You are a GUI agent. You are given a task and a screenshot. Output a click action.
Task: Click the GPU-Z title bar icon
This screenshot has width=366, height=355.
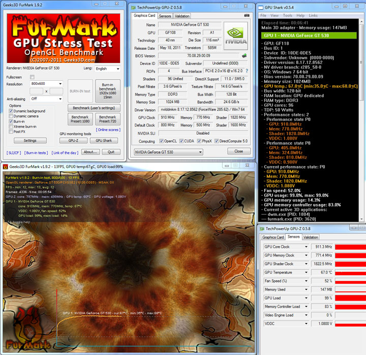point(133,8)
